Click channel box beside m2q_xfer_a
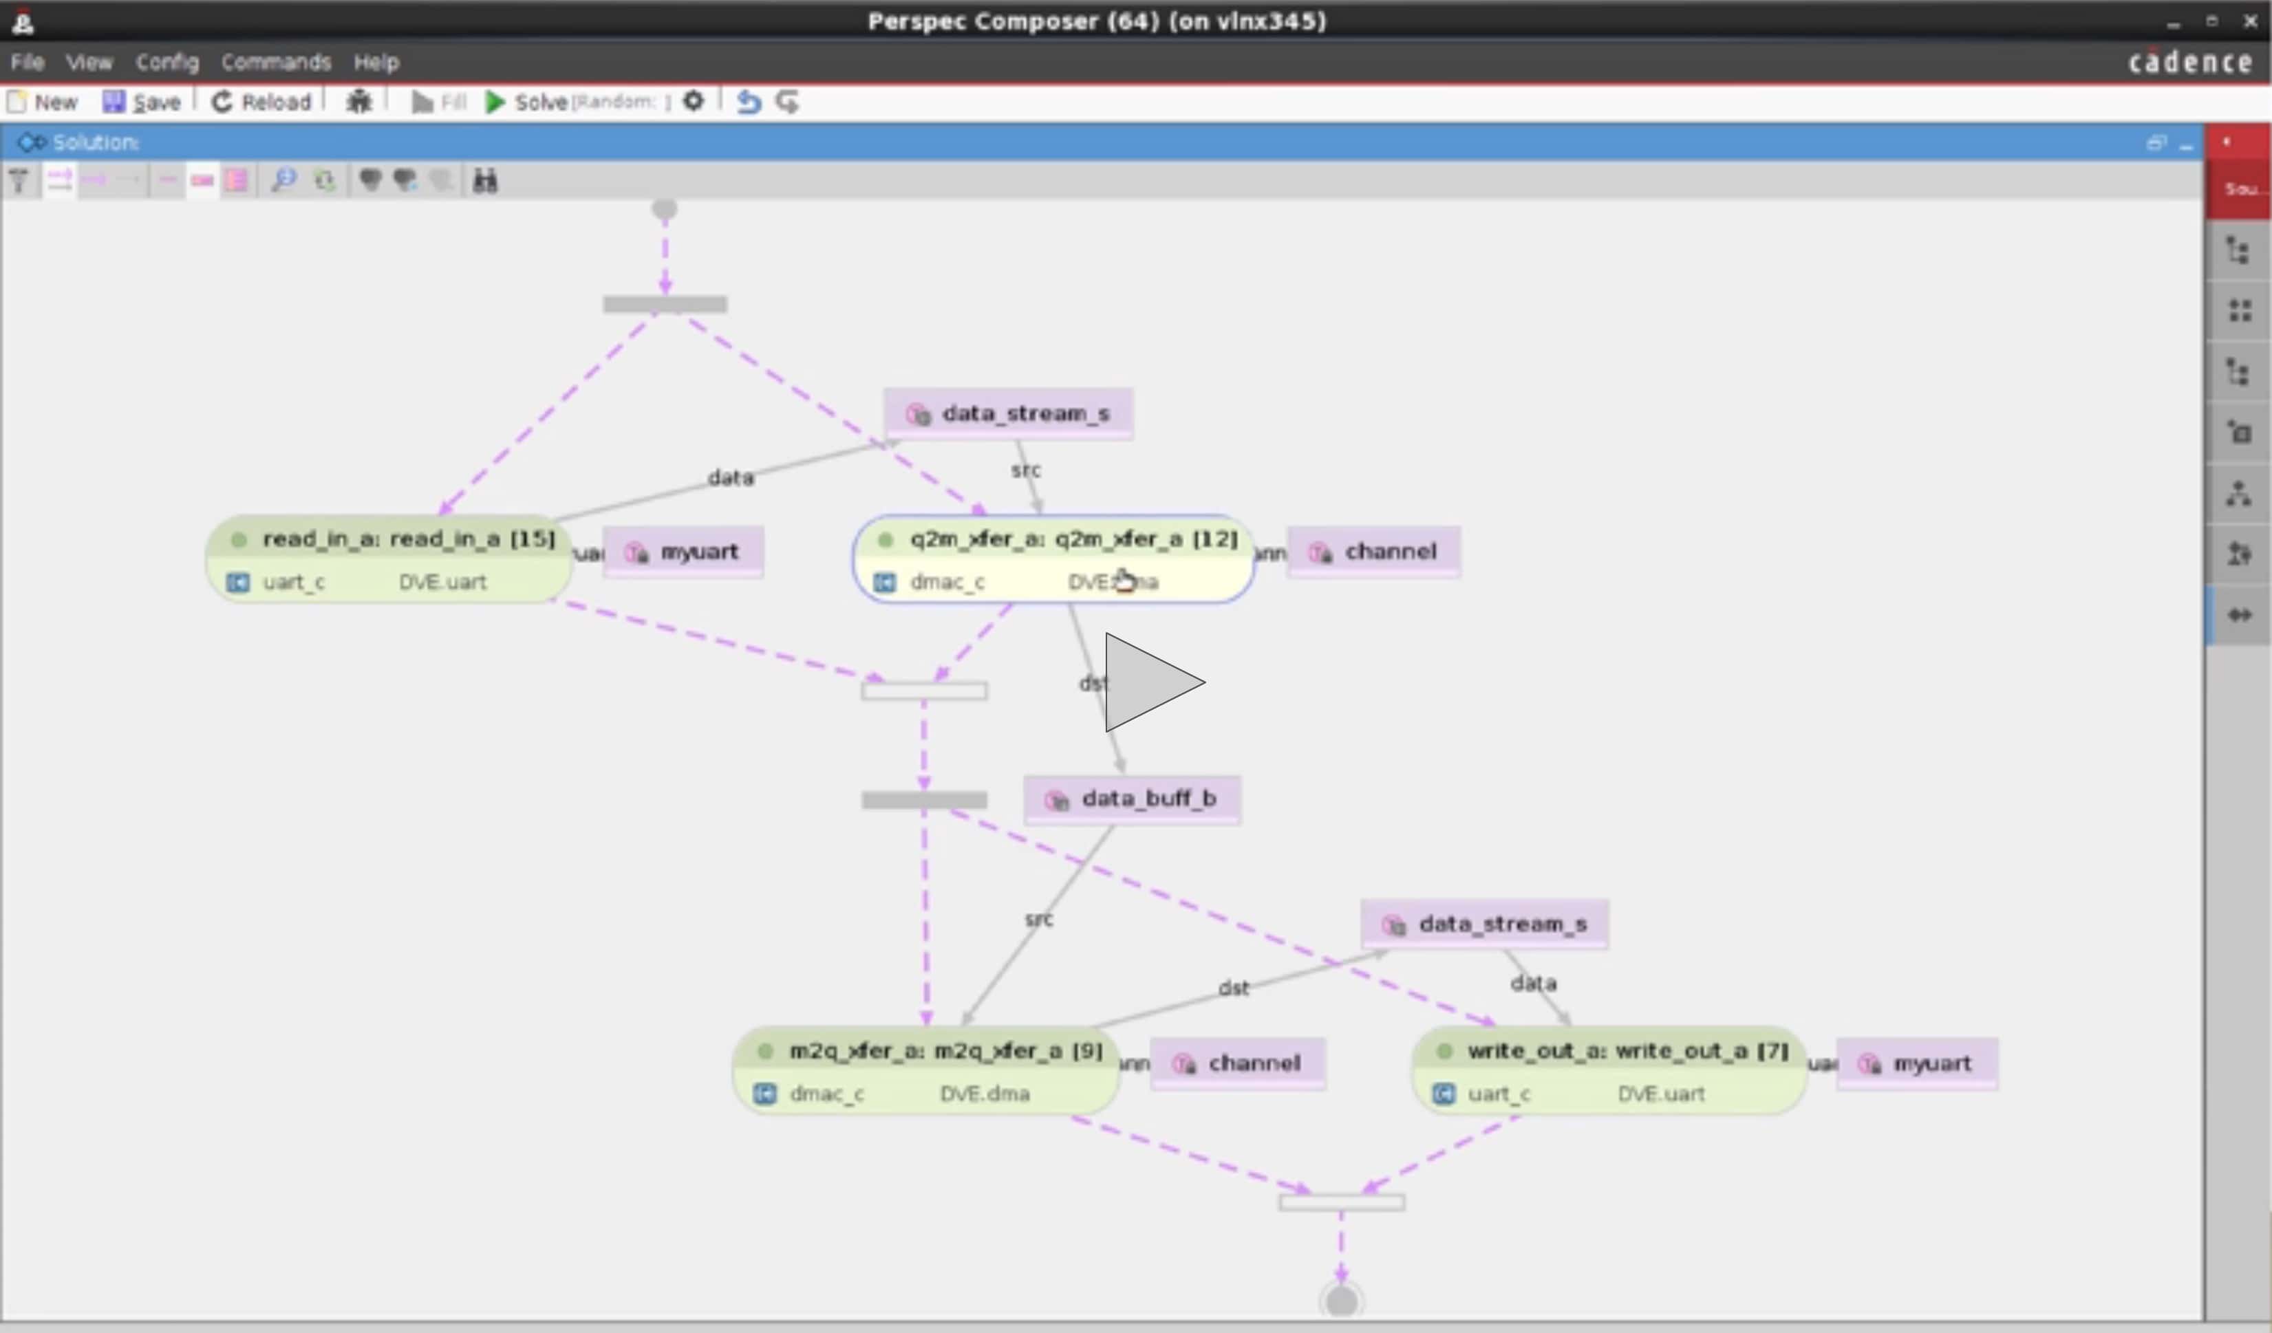This screenshot has width=2272, height=1333. pyautogui.click(x=1238, y=1063)
